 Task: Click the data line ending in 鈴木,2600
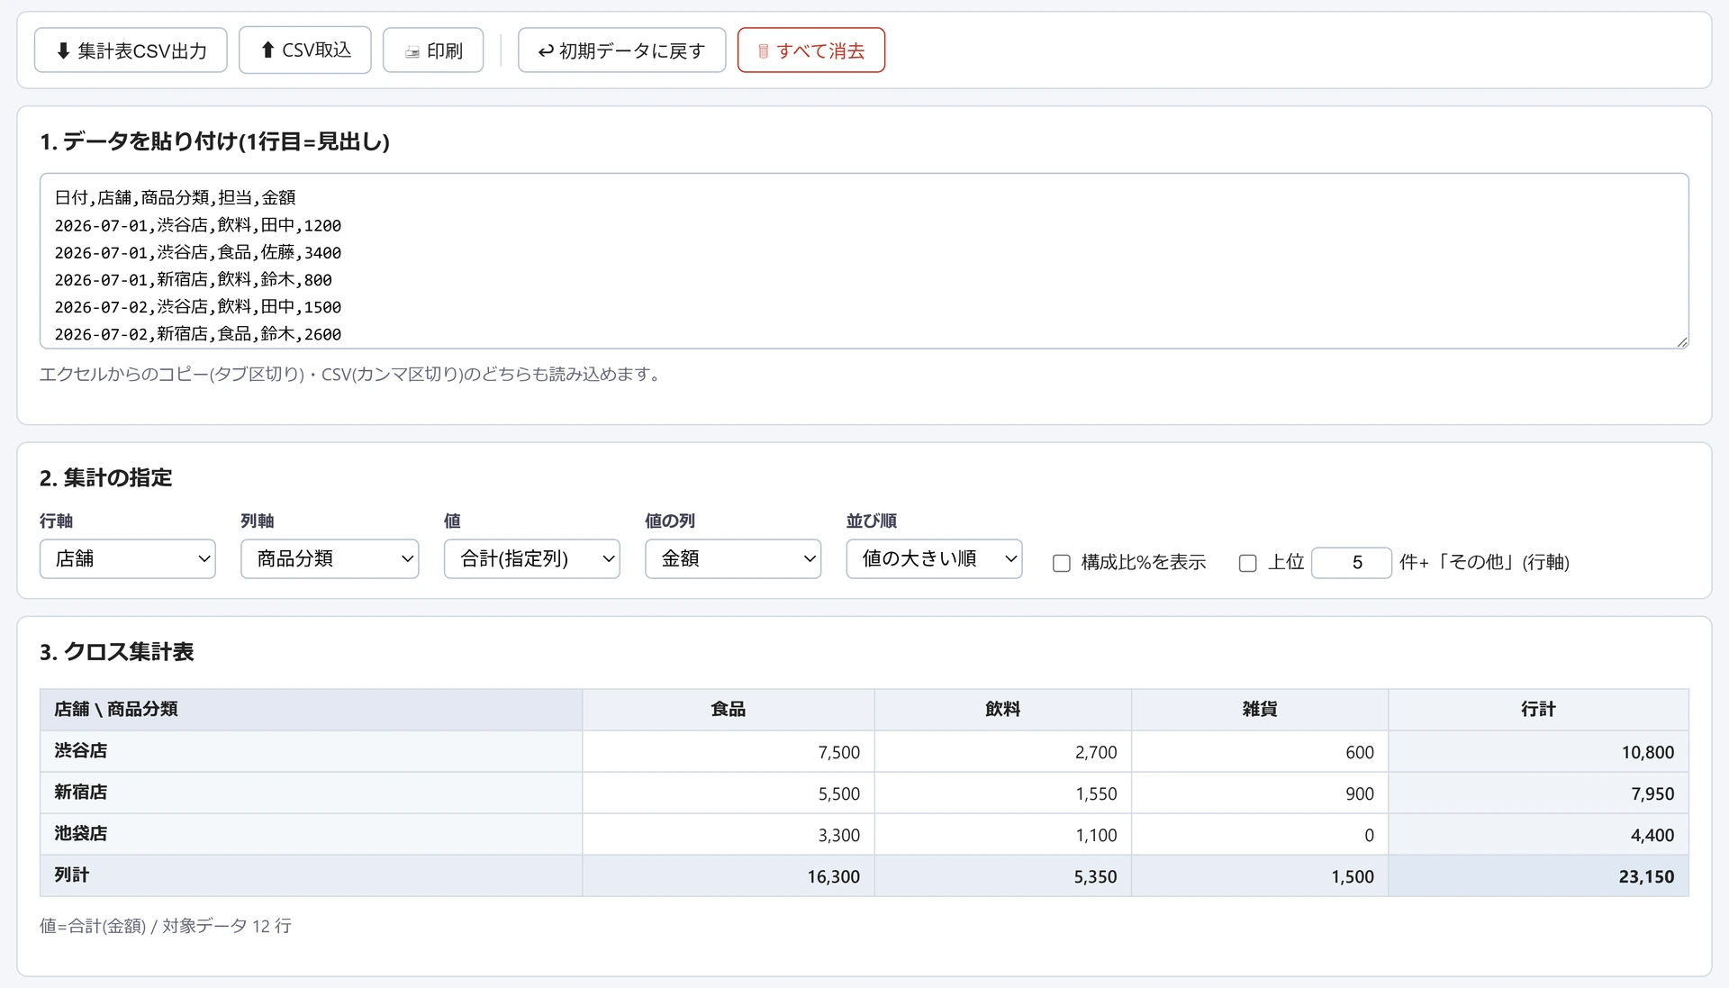(x=197, y=334)
